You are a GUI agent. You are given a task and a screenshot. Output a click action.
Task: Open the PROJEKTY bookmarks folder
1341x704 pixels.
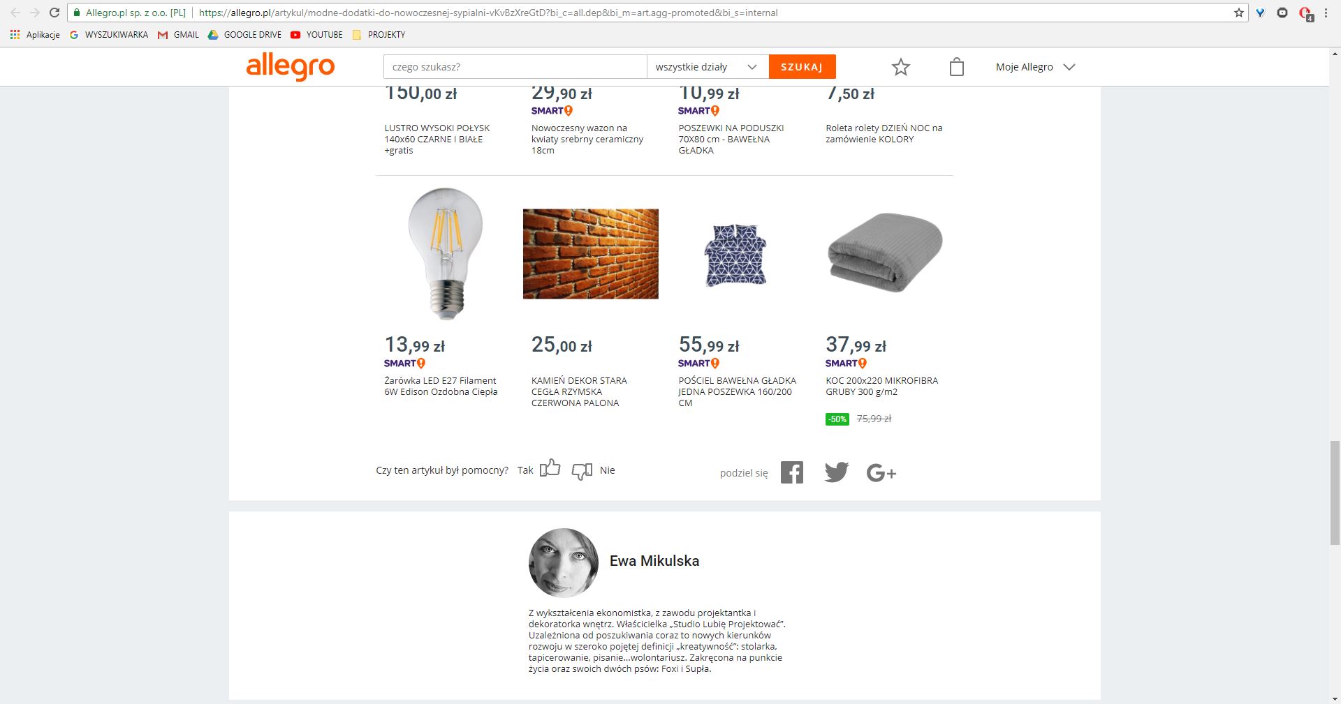click(x=379, y=34)
